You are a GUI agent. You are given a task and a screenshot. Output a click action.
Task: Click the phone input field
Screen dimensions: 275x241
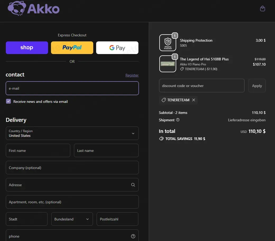[72, 235]
